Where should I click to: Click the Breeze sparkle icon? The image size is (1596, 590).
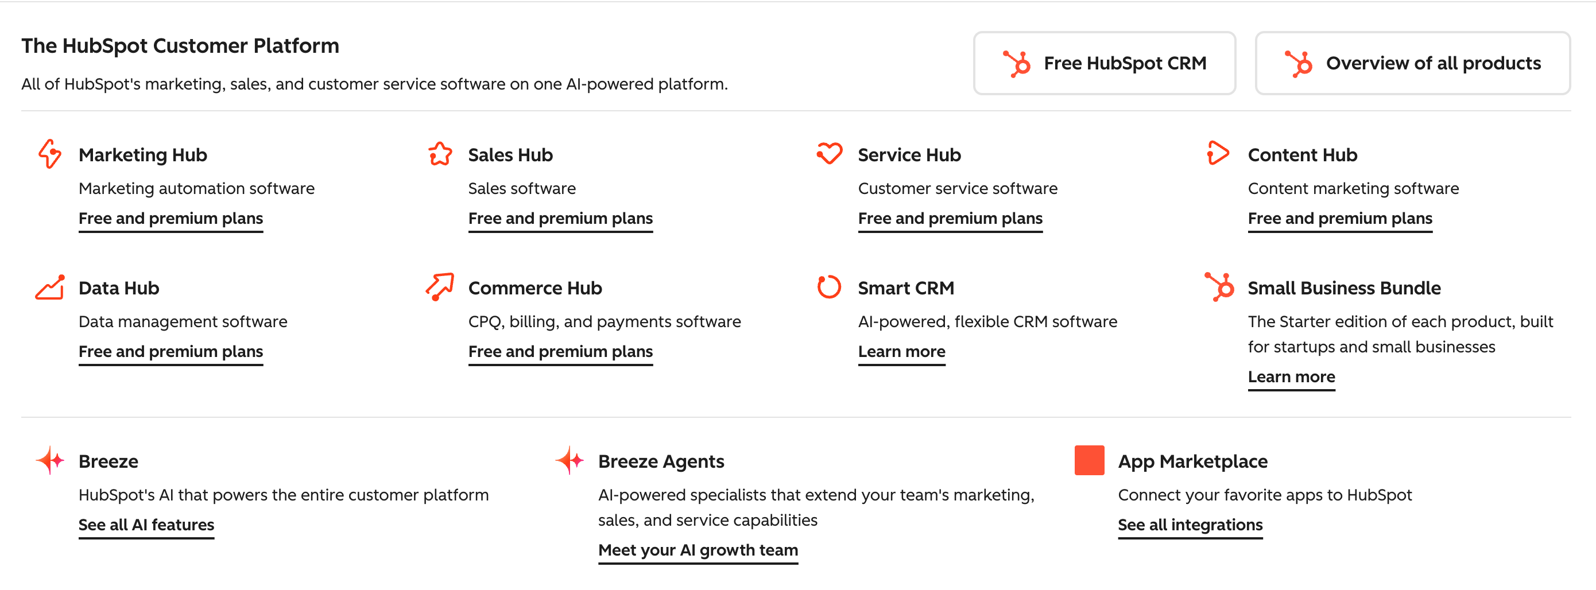coord(50,460)
